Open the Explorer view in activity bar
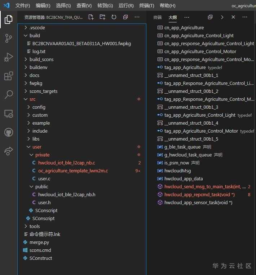Image resolution: width=256 pixels, height=275 pixels. pyautogui.click(x=8, y=19)
